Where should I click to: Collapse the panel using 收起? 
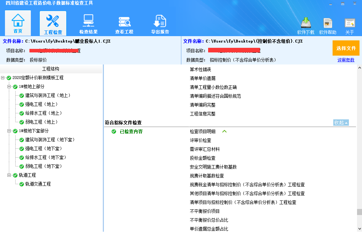341,122
